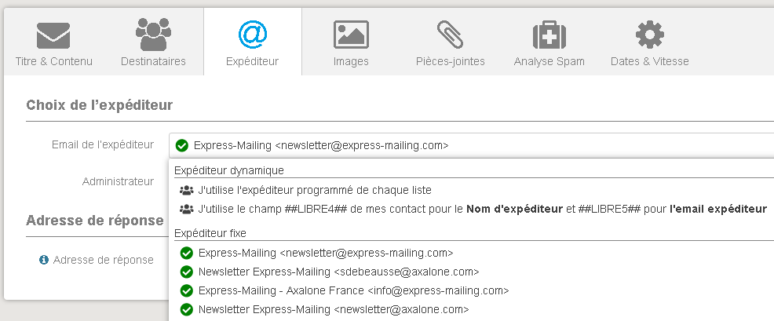Click the people group icon above Destinataires

coord(154,35)
